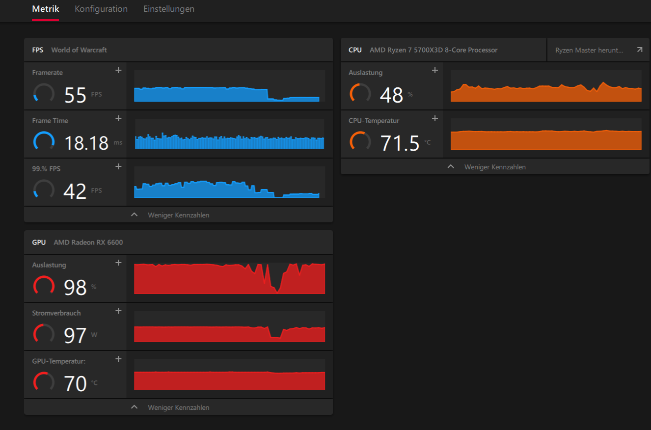Switch to the Metrik tab
Screen dimensions: 651x430
point(46,9)
